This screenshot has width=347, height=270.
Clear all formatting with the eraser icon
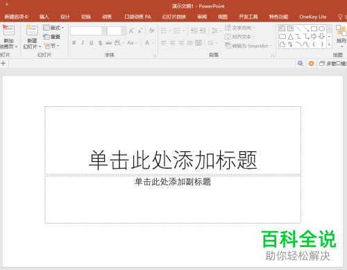[152, 31]
